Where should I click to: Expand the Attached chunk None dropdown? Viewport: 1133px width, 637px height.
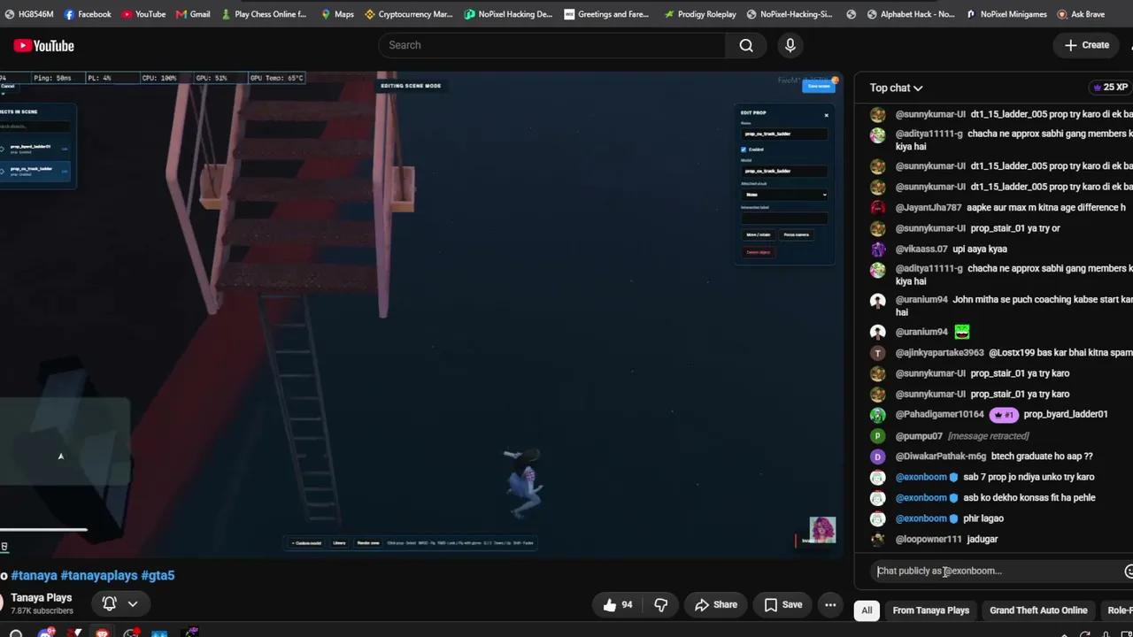(784, 195)
